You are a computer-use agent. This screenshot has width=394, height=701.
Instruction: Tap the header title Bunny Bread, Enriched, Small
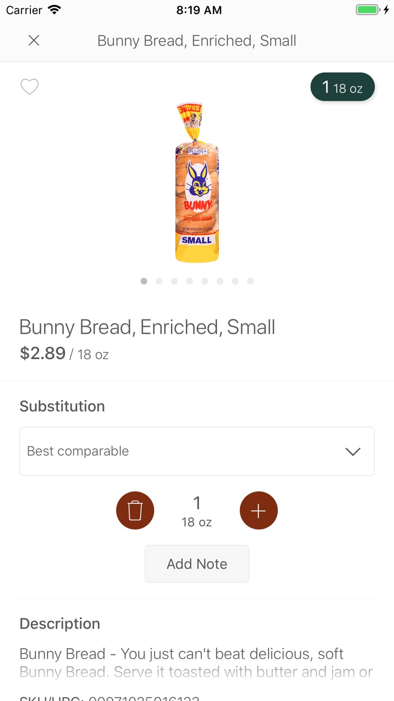point(197,41)
